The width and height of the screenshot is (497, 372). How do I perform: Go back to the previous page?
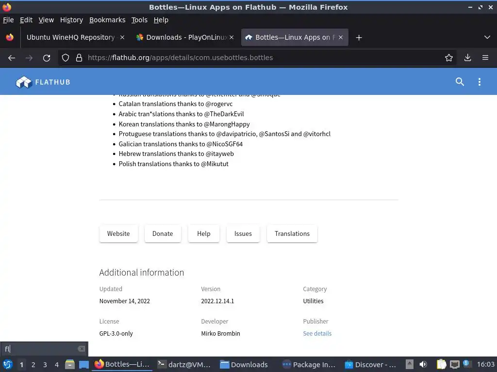[12, 58]
